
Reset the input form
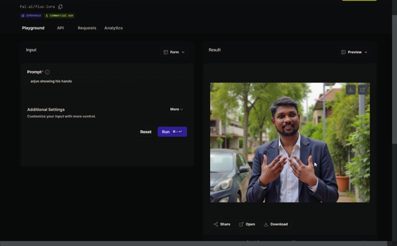(x=146, y=132)
